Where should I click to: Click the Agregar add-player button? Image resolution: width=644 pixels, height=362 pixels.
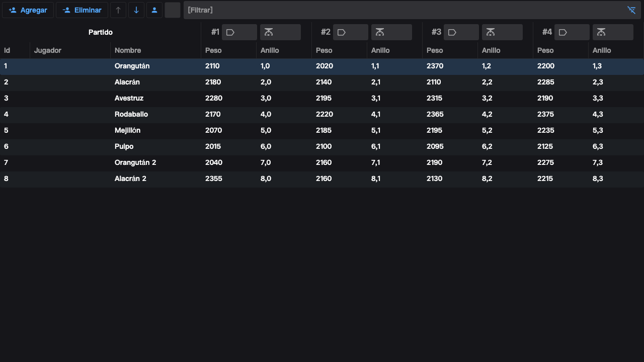[x=28, y=10]
